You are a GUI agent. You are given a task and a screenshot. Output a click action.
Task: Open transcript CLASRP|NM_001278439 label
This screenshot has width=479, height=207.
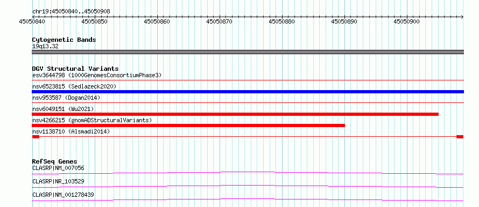[x=63, y=195]
